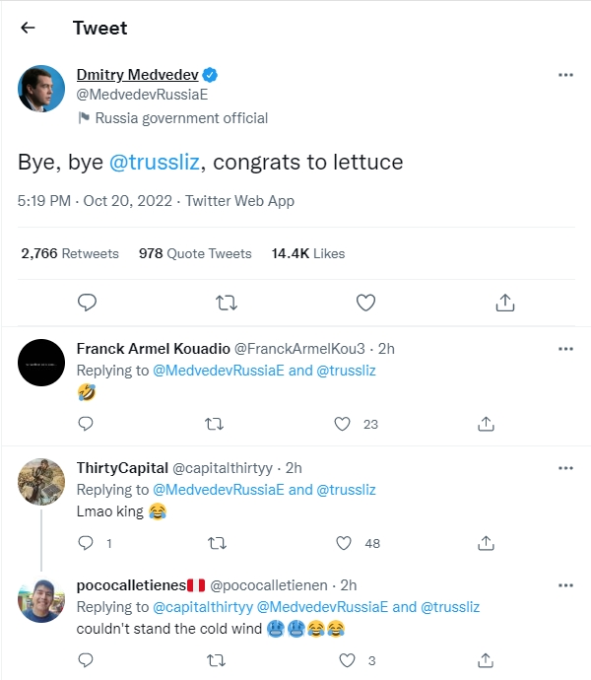Reply to Medvedev's main tweet
The image size is (591, 680).
(x=87, y=302)
